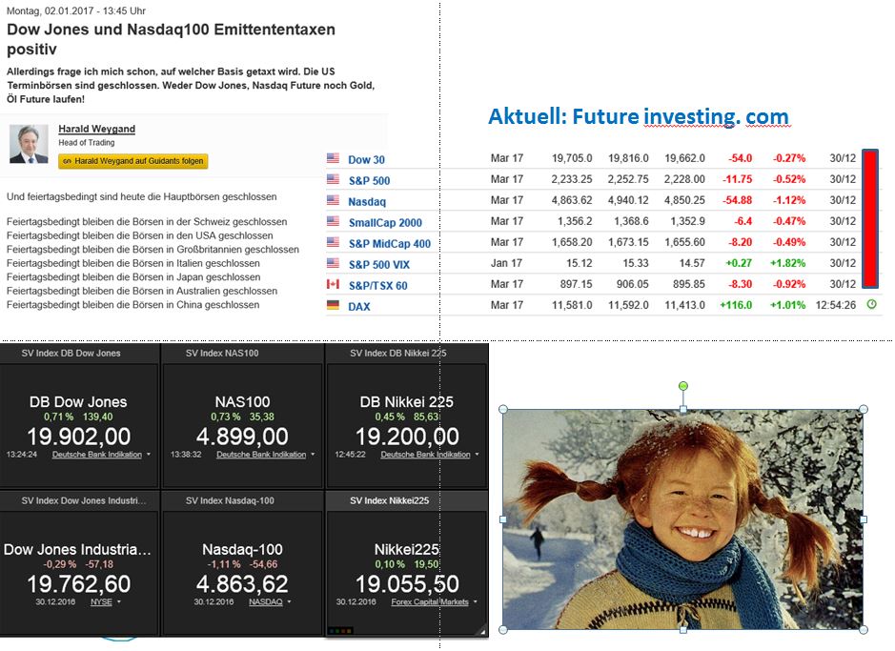The image size is (895, 651).
Task: Click the link icon on the Guidants follow button
Action: click(x=67, y=162)
